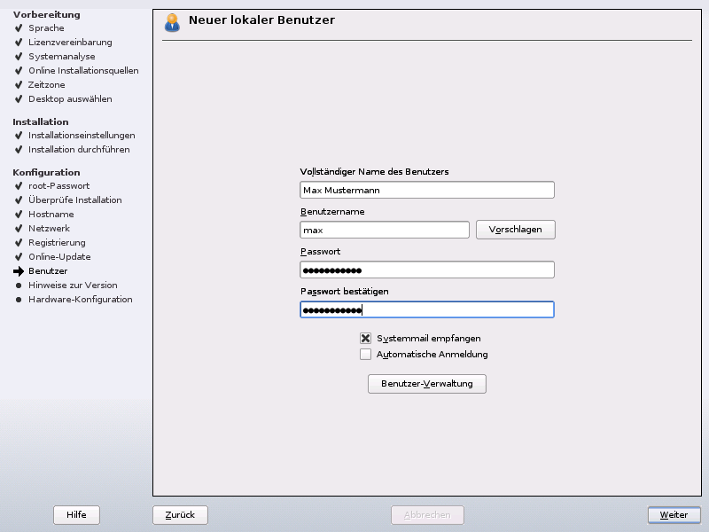Focus the Vollständiger Name des Benutzers field
Viewport: 709px width, 532px height.
pyautogui.click(x=427, y=190)
